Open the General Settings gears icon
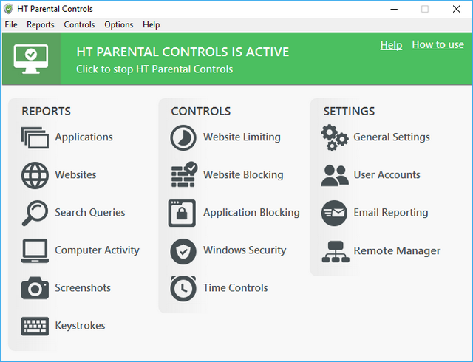This screenshot has width=473, height=362. coord(335,138)
